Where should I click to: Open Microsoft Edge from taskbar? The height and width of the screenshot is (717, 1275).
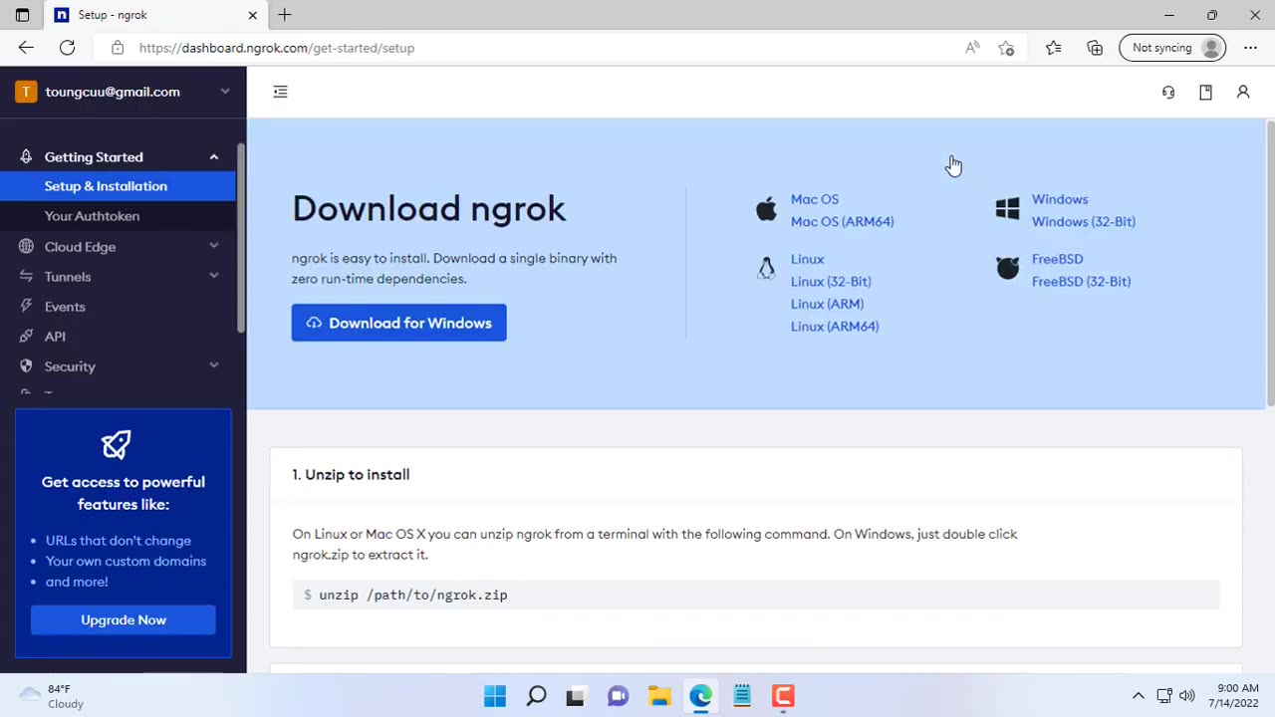700,695
